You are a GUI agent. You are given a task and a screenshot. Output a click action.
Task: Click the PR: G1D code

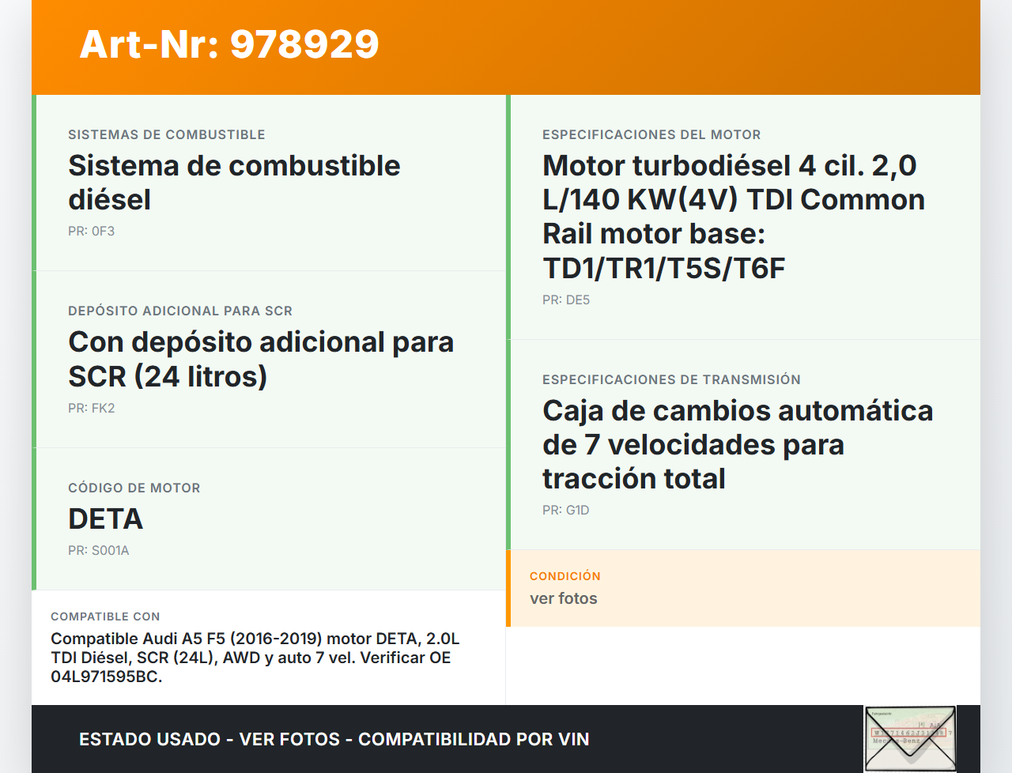(x=565, y=511)
